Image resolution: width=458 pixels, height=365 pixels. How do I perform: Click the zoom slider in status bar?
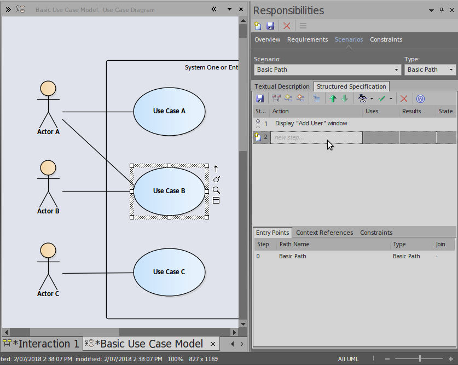(x=420, y=359)
